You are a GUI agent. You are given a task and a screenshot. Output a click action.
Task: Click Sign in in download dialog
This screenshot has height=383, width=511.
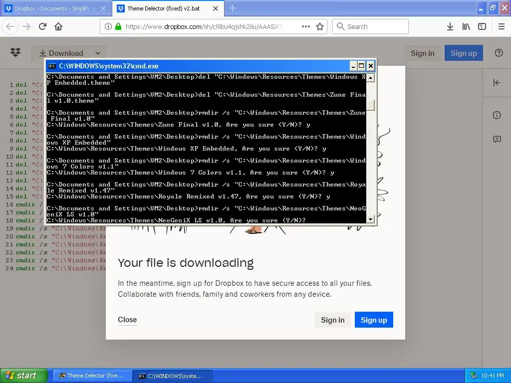click(332, 320)
